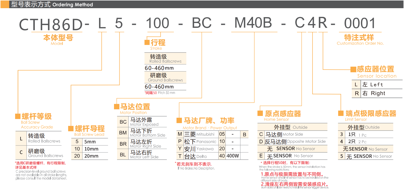Click the orange marker next to 螺杆导程
Screen dimensions: 404x190
point(71,128)
